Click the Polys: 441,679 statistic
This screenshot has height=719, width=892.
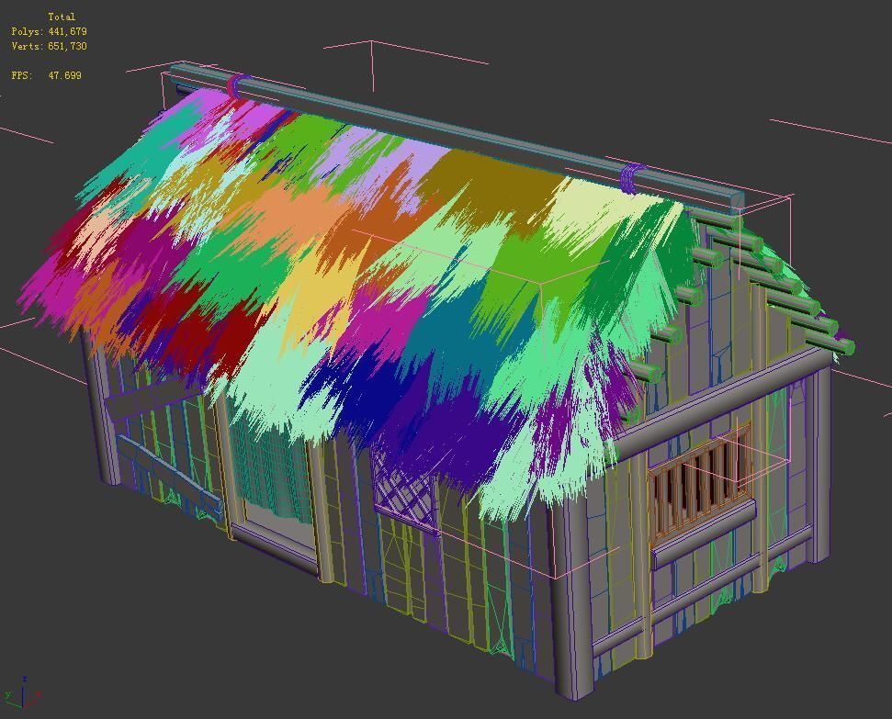[x=49, y=31]
